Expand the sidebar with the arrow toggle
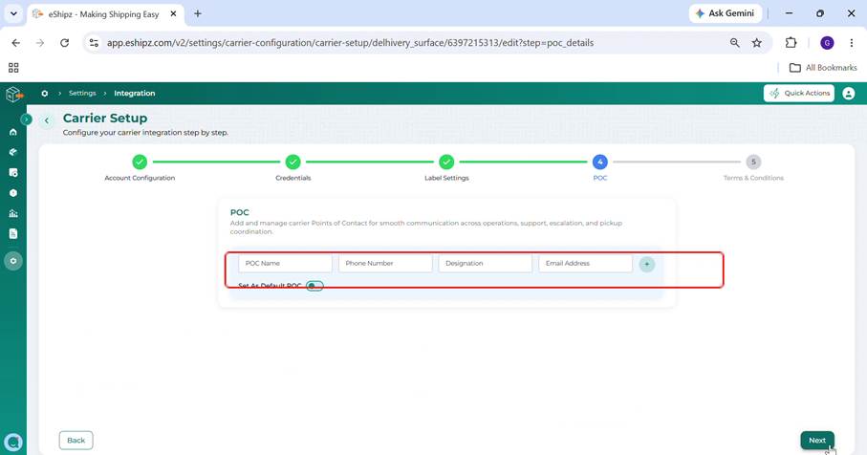The height and width of the screenshot is (455, 867). [x=26, y=119]
